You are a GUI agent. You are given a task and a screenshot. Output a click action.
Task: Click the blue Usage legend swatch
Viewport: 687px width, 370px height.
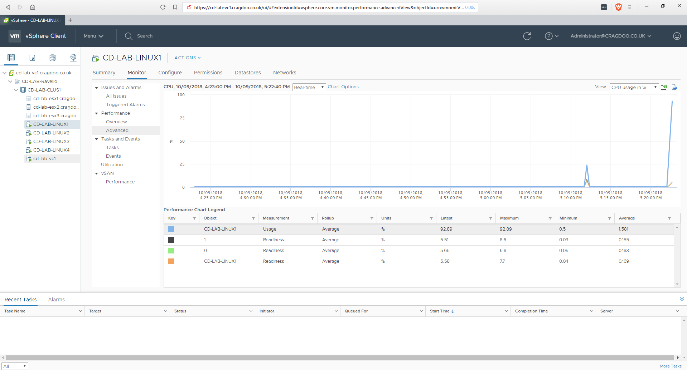pos(171,229)
